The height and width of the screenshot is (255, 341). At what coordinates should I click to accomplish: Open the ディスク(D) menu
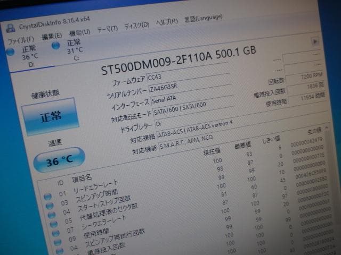click(x=137, y=25)
